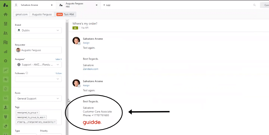
Task: Open Customers people icon in sidebar
Action: coord(6,33)
